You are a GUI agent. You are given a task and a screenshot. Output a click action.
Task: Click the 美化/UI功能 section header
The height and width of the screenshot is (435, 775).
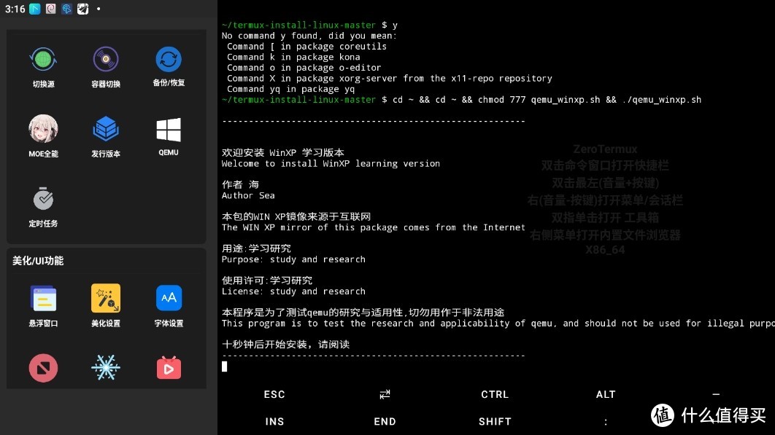click(37, 261)
